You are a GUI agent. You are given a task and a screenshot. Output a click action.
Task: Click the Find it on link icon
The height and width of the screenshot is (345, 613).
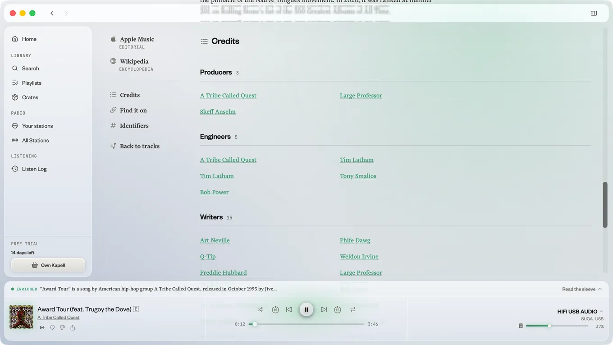[113, 110]
